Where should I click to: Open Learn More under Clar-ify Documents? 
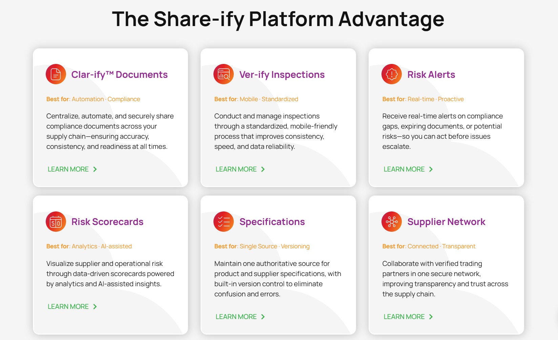pos(68,169)
